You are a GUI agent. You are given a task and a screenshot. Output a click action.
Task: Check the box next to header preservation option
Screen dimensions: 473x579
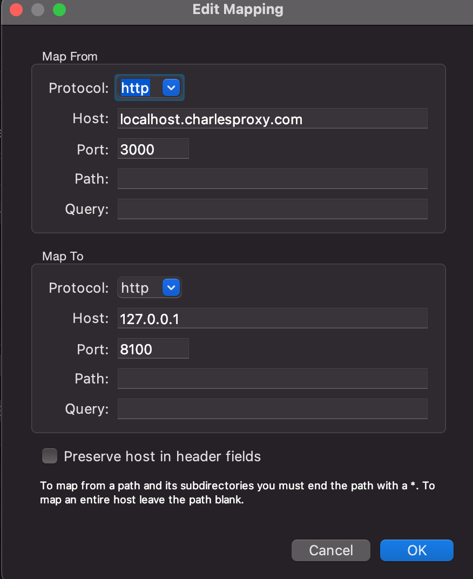click(49, 456)
